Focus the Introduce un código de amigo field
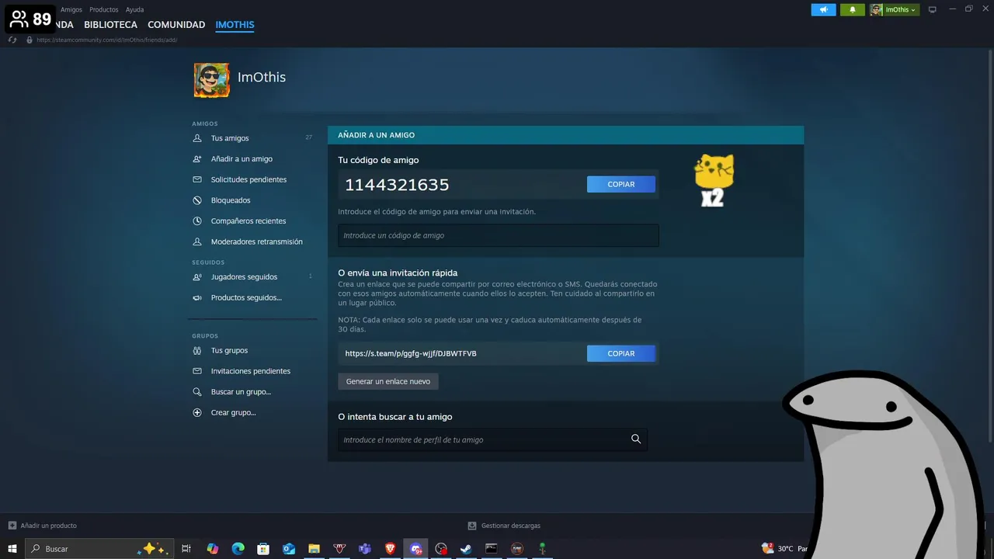Viewport: 994px width, 559px height. [499, 235]
